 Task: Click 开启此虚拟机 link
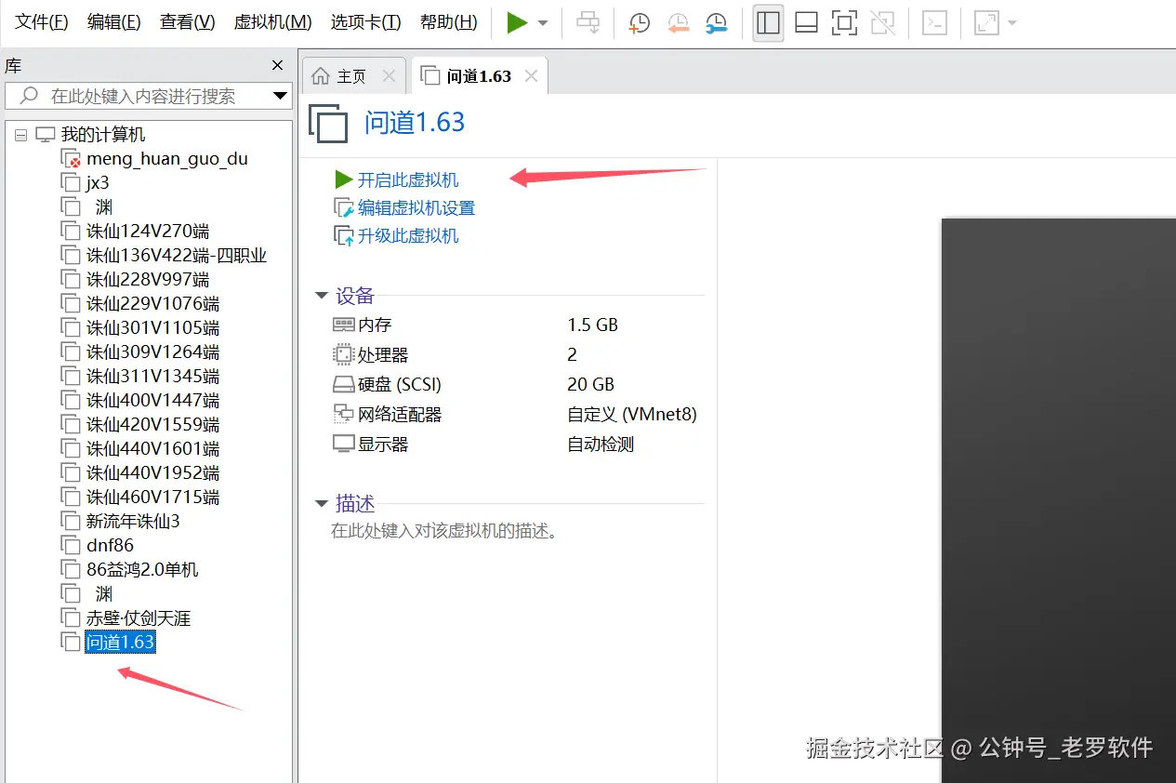(408, 179)
